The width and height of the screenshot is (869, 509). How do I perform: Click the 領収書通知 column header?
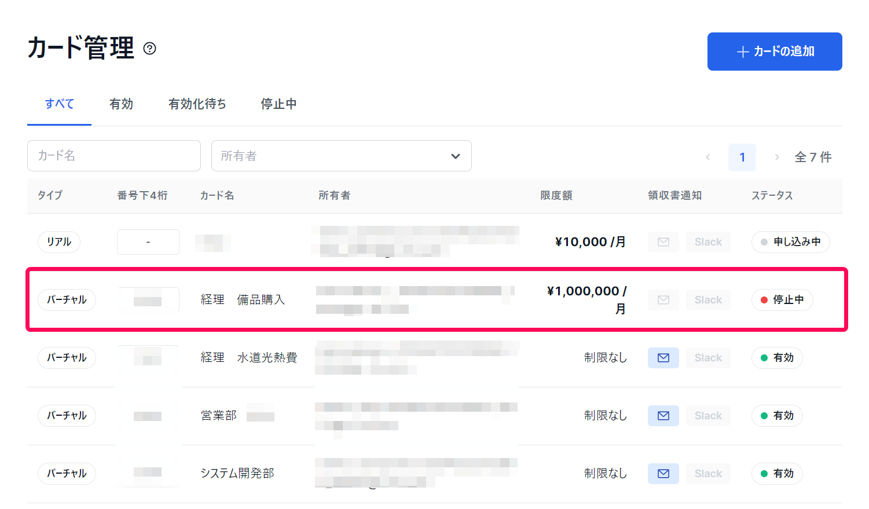675,196
